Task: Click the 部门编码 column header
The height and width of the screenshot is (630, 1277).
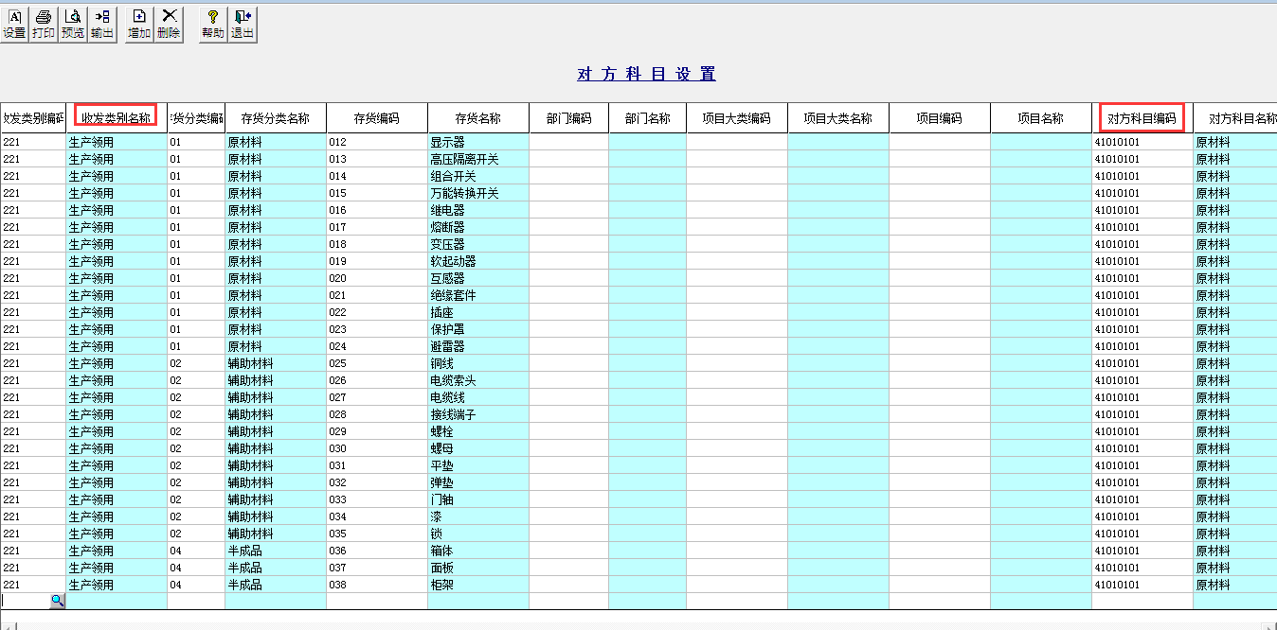Action: [568, 117]
